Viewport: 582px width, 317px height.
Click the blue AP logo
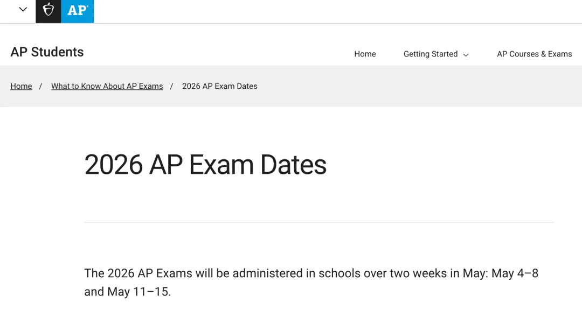point(77,11)
